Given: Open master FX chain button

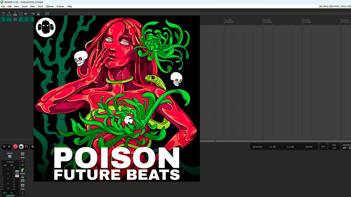Looking at the screenshot, I should coord(23,178).
